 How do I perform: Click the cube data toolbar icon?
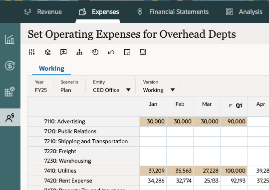coord(48,52)
